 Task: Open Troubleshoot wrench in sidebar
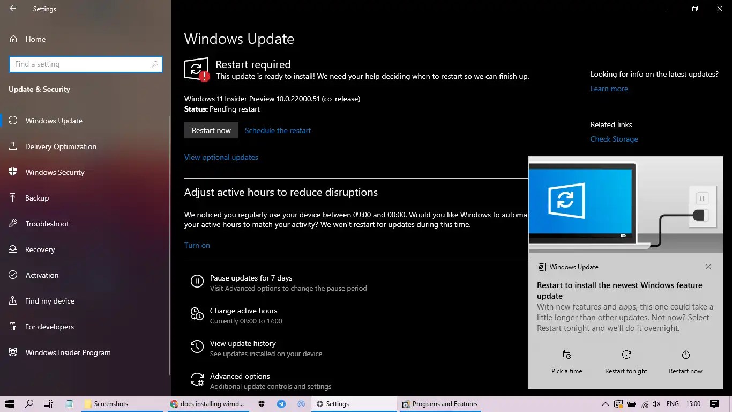13,224
